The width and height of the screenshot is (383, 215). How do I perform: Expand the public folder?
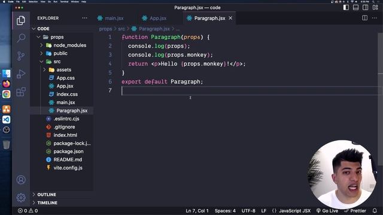[x=60, y=53]
